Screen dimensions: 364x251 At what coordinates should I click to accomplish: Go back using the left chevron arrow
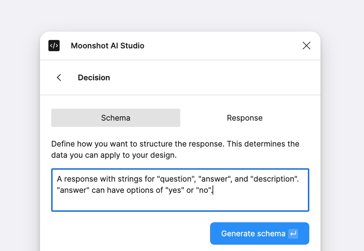click(59, 77)
